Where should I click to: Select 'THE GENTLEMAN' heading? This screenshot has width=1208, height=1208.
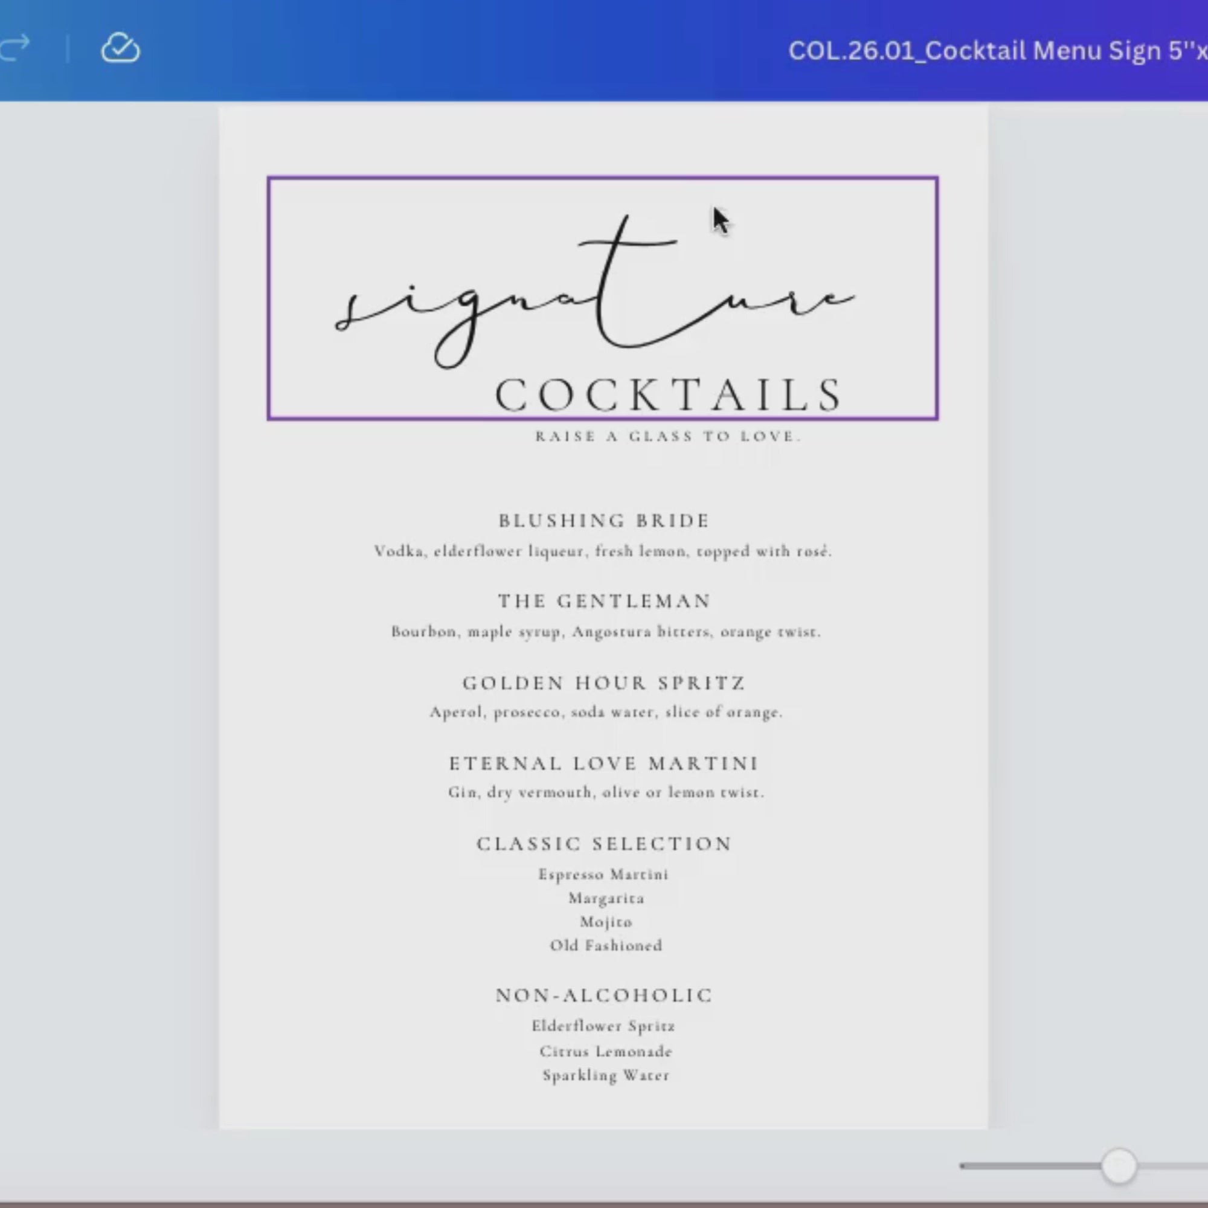tap(605, 602)
